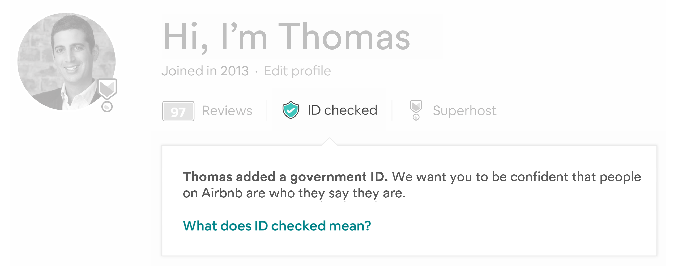
Task: Click the dot separator before Edit profile
Action: 256,72
